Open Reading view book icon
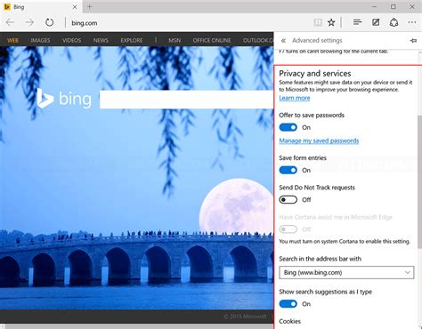Screen dimensions: 422x329 coord(318,22)
